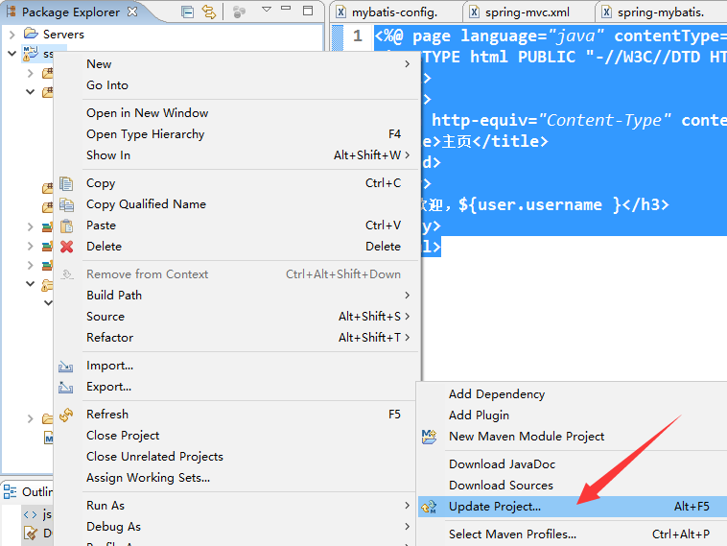The height and width of the screenshot is (546, 727).
Task: Collapse the ss project node
Action: coord(12,54)
